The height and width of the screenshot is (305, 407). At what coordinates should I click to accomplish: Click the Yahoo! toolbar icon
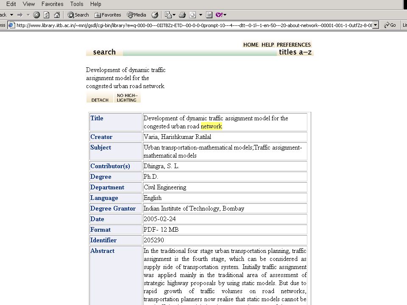219,15
